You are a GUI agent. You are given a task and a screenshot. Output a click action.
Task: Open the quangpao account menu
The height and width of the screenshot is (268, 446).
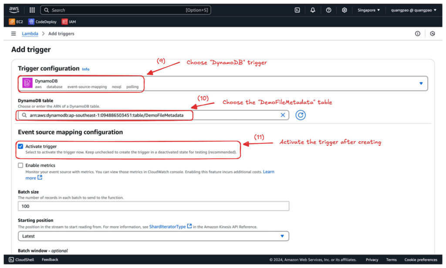point(414,10)
